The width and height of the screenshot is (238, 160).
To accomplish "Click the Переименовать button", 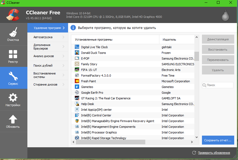I will 218,60.
